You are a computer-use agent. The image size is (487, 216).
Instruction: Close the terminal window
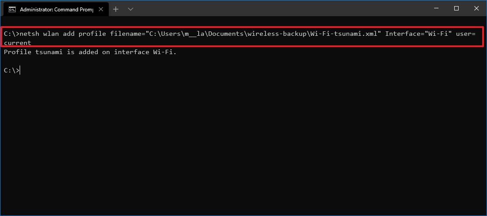click(x=477, y=8)
